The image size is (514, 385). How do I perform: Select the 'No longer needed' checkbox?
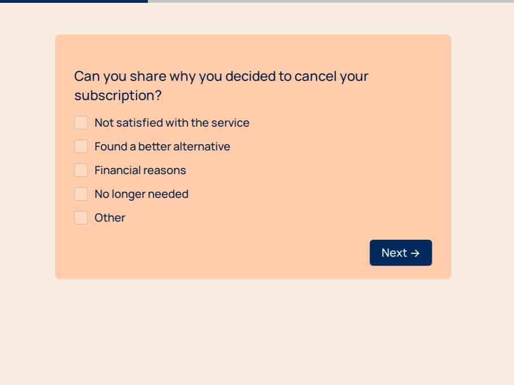(81, 194)
